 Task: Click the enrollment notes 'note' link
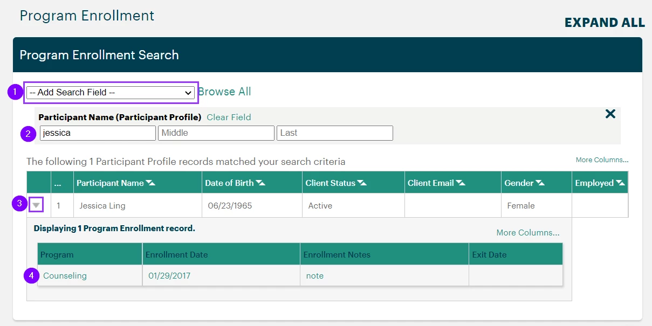pos(315,276)
